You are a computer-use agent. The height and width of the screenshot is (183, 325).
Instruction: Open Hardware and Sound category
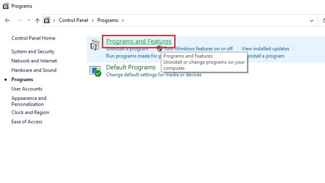pyautogui.click(x=34, y=70)
